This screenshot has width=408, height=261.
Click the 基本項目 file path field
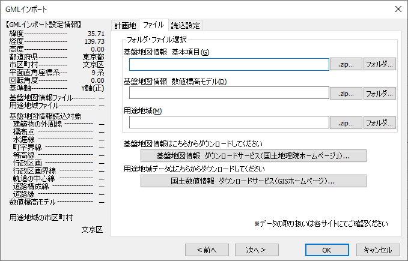(x=229, y=64)
